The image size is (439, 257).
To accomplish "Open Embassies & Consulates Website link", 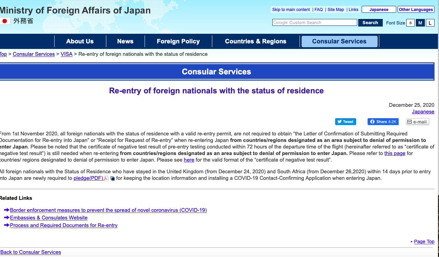I will tap(49, 218).
